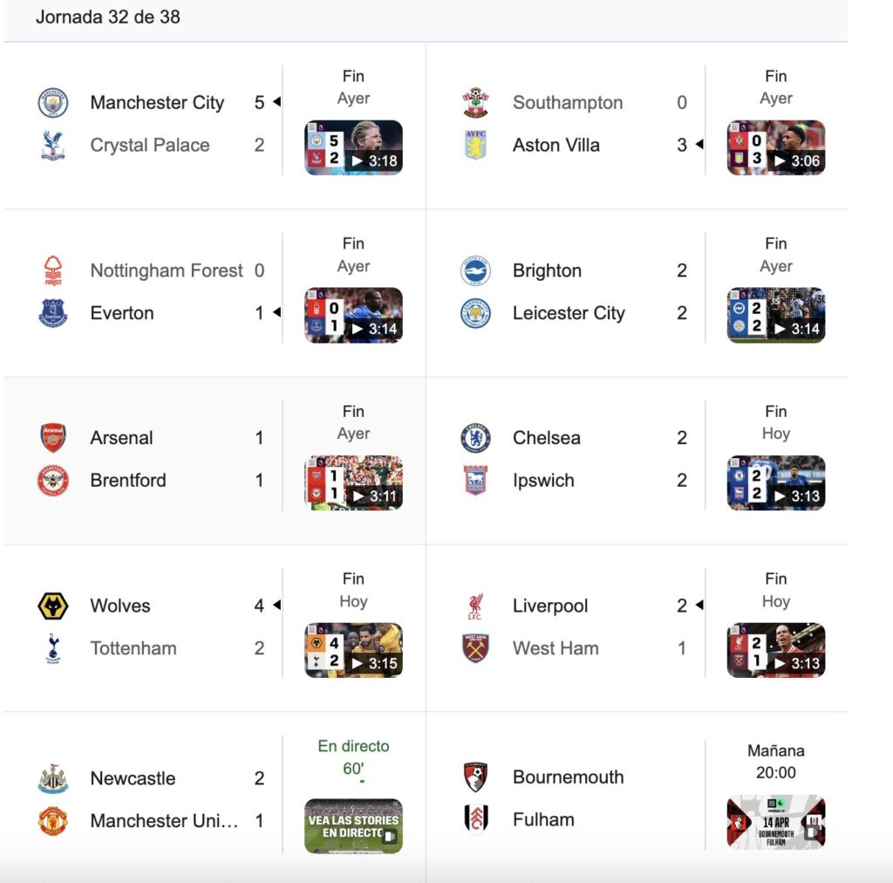Click the Nottingham Forest tree logo

click(x=53, y=270)
